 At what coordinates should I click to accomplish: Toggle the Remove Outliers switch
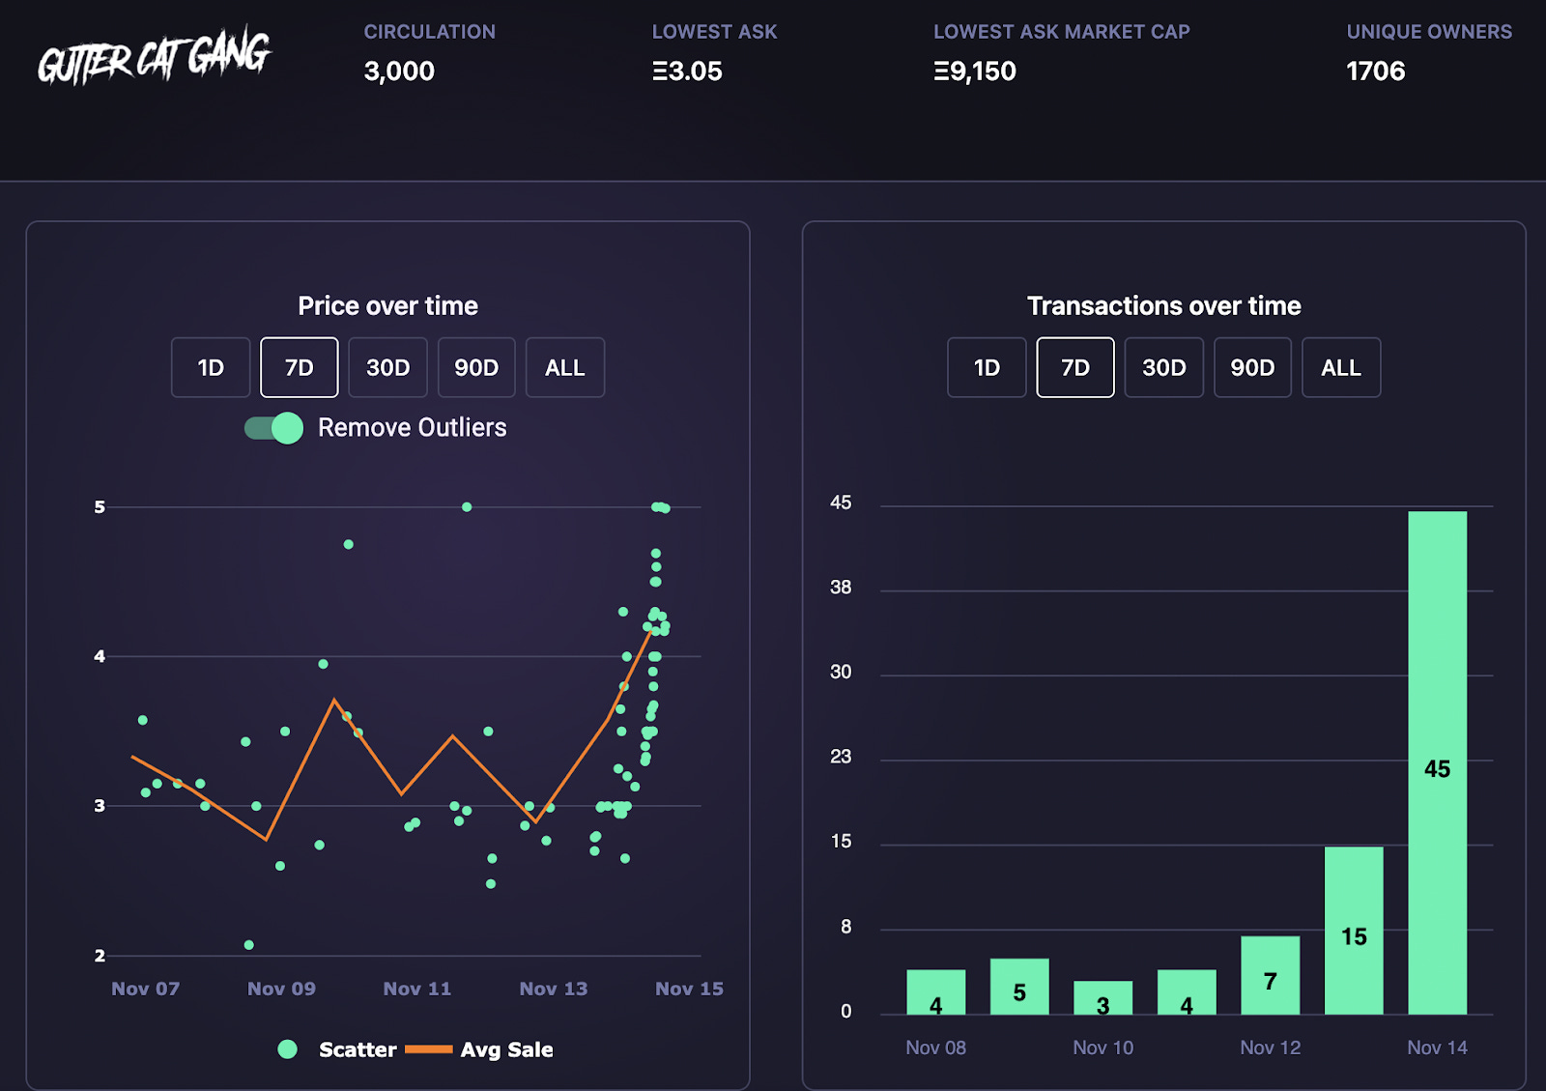274,428
